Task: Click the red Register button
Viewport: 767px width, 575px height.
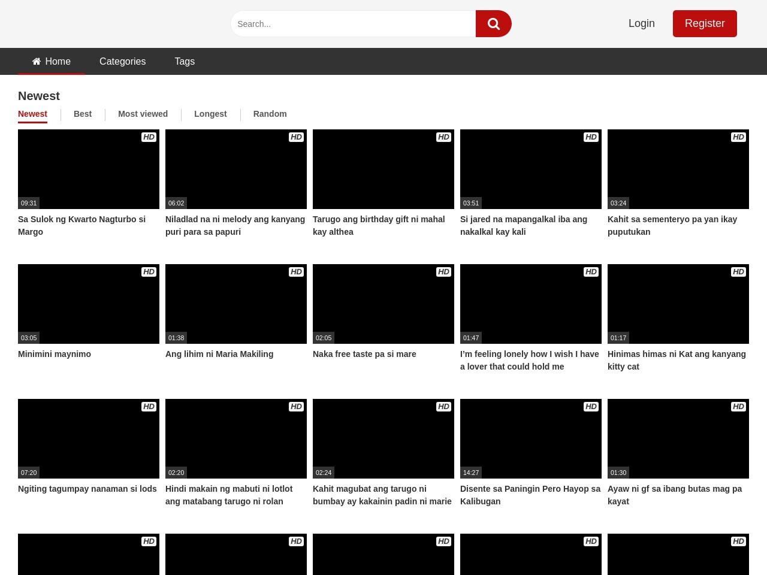Action: click(705, 23)
